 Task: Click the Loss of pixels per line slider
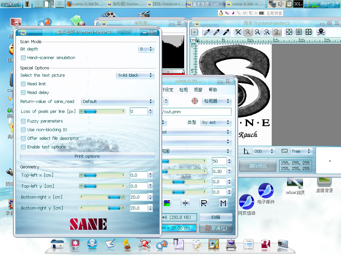coord(102,112)
